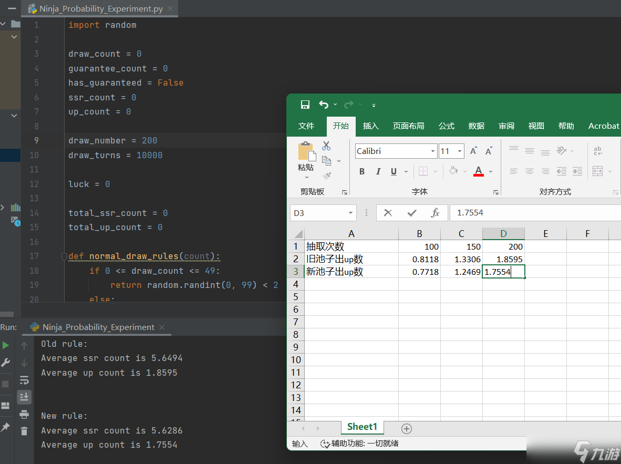
Task: Switch to the 审阅 ribbon tab
Action: click(x=506, y=126)
